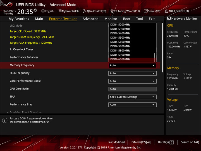Switch to Main tab
Image resolution: width=201 pixels, height=151 pixels.
39,19
